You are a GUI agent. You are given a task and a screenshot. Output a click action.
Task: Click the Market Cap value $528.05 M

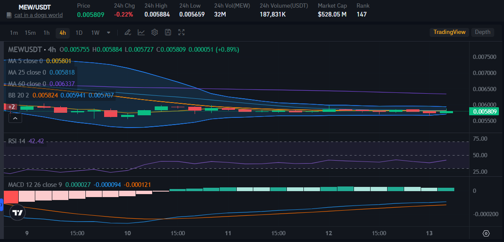point(332,14)
